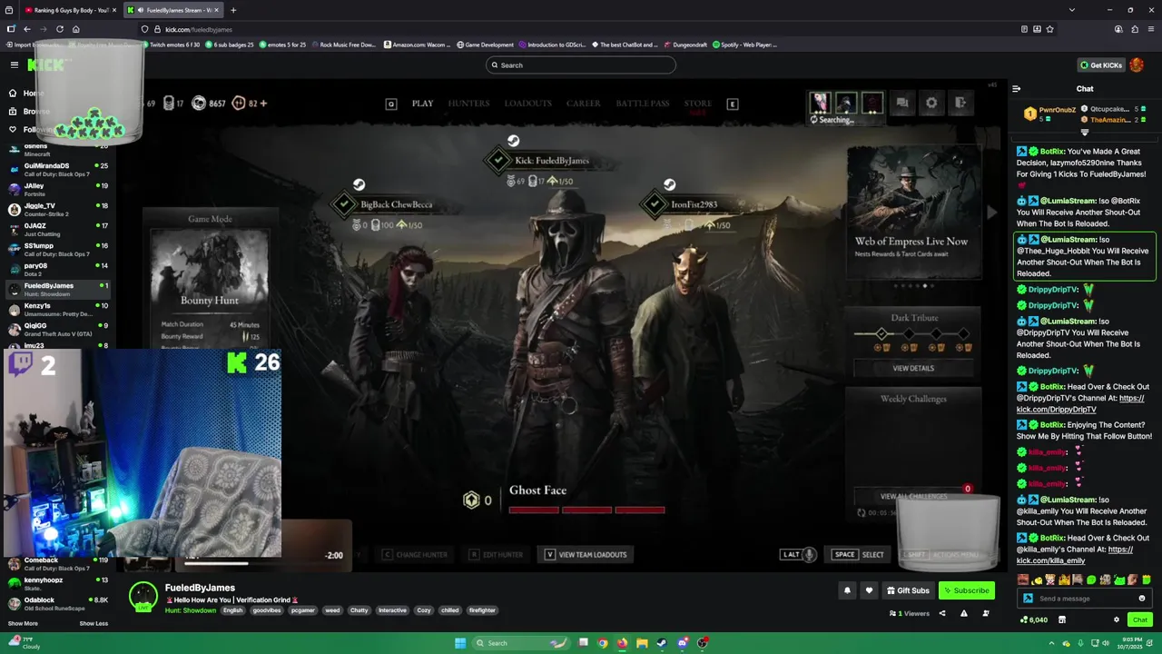
Task: Open the chat emote picker smiley
Action: 1142,599
